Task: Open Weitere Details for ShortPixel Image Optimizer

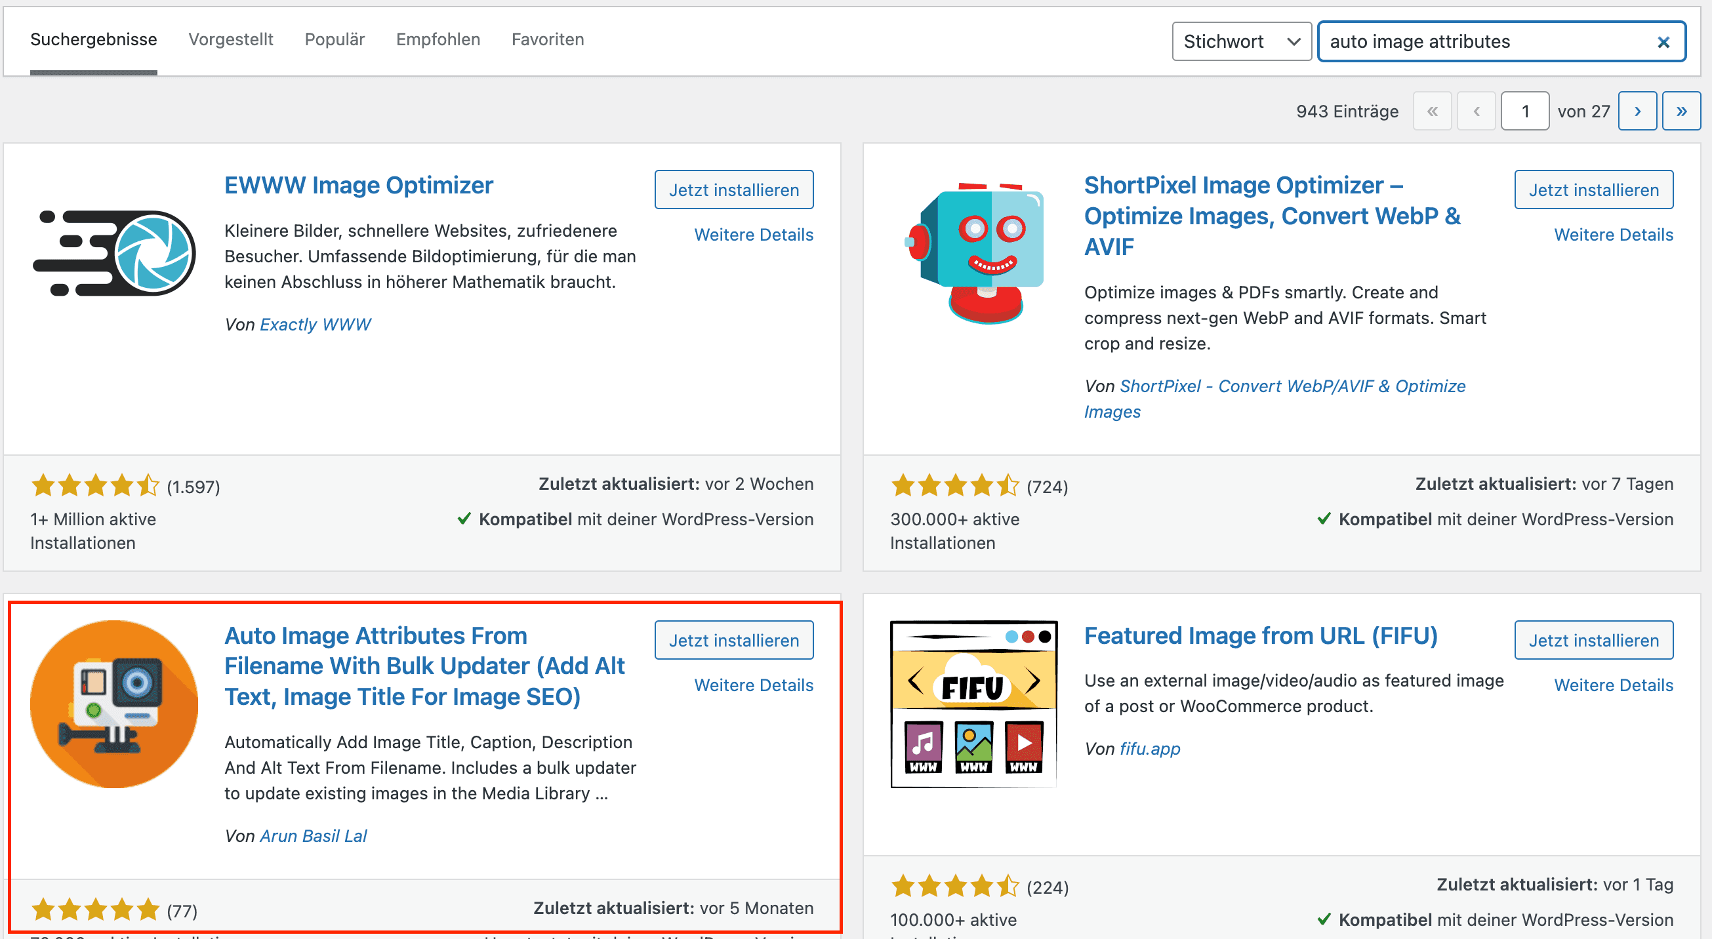Action: 1614,234
